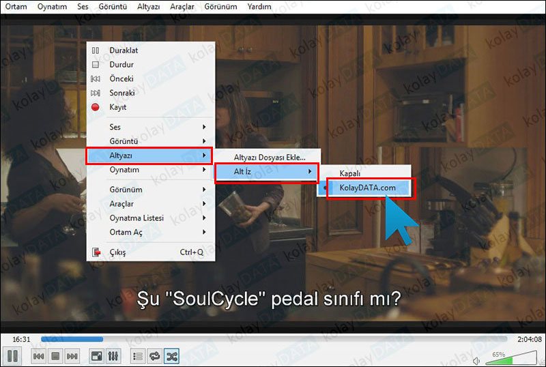The width and height of the screenshot is (546, 367).
Task: Open Yardım menu in menu bar
Action: 259,6
